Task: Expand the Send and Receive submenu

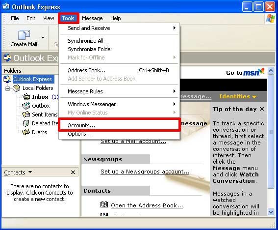Action: pos(175,28)
